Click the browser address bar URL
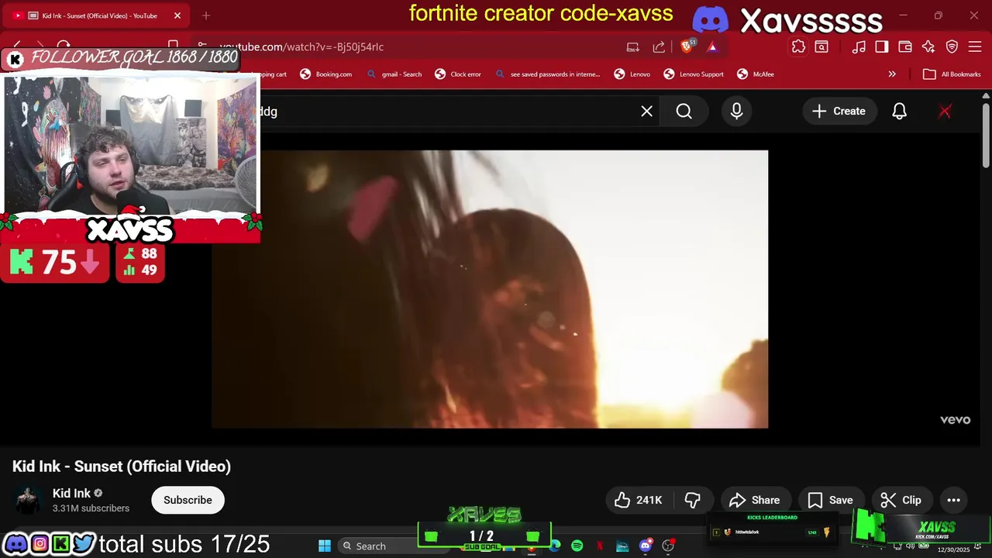The height and width of the screenshot is (558, 992). click(x=301, y=46)
